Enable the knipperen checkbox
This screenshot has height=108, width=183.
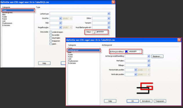[x=51, y=41]
